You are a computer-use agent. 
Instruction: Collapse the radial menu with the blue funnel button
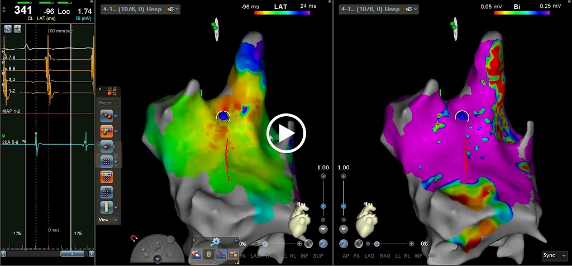click(158, 259)
